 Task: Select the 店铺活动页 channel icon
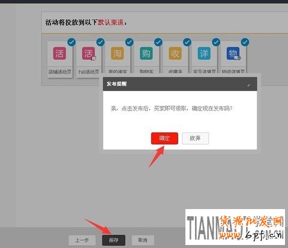(59, 53)
